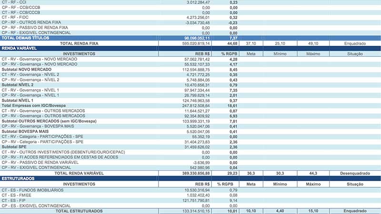Viewport: 381px width, 214px height.
Task: Select the Subtotal BOVESPA MAIS row
Action: (25, 131)
